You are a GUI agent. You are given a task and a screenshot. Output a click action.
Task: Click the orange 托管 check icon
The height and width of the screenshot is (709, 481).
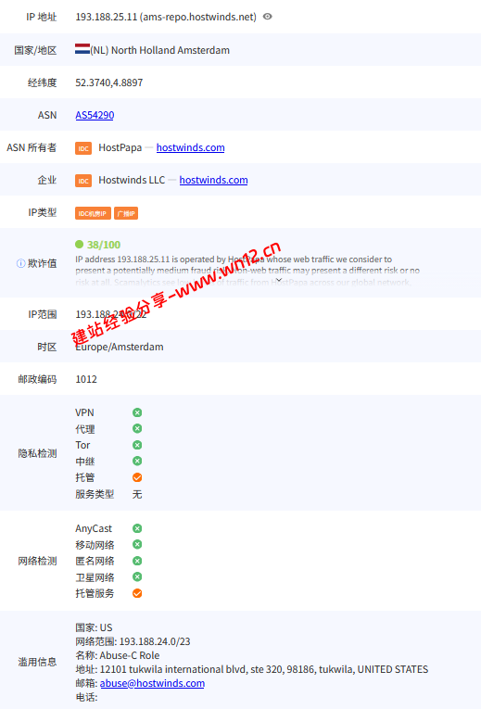(137, 477)
